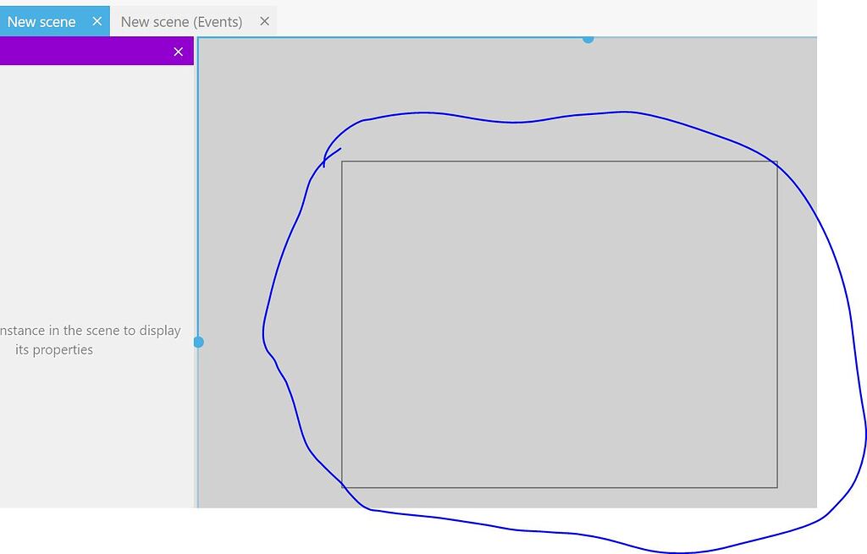
Task: Close the New scene tab
Action: coord(97,21)
